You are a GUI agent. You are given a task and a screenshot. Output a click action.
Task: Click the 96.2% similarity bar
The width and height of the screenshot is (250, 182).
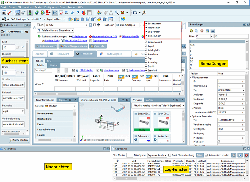pyautogui.click(x=161, y=130)
